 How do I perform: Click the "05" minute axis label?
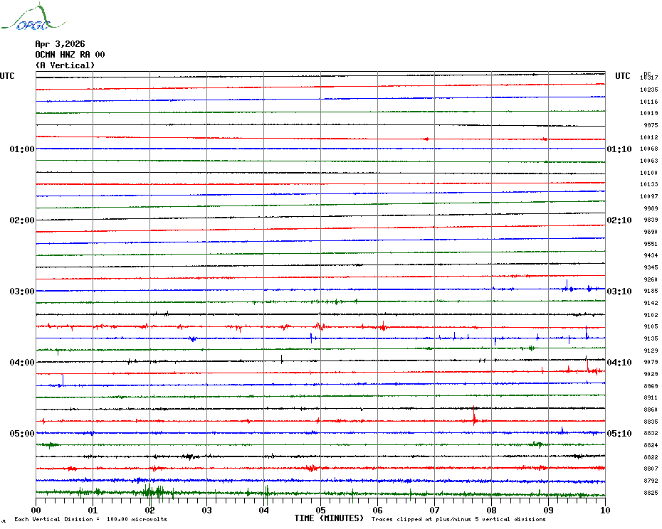tap(320, 510)
